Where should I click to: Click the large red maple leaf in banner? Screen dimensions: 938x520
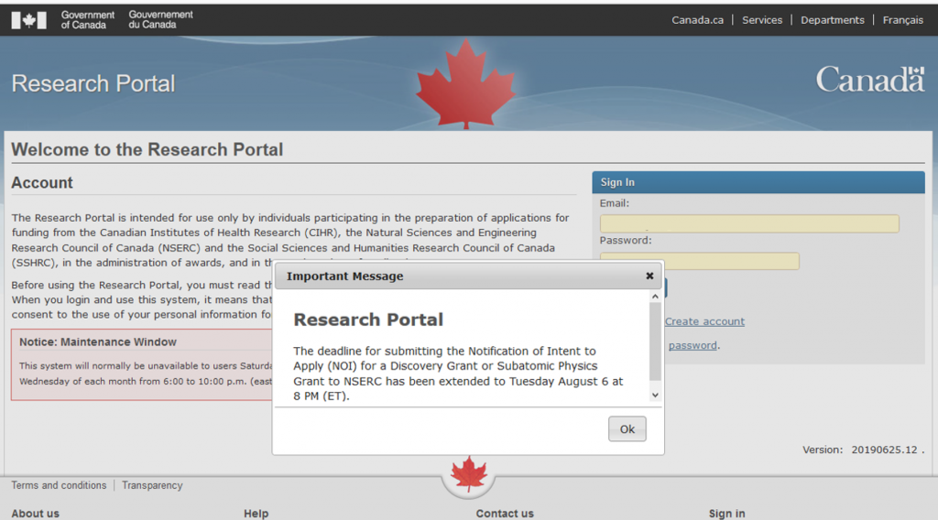tap(465, 83)
